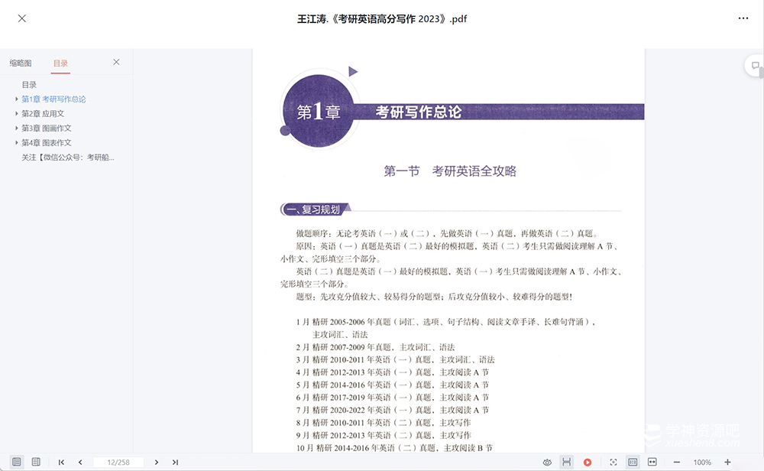The width and height of the screenshot is (764, 471).
Task: Zoom out with the minus button
Action: click(676, 462)
